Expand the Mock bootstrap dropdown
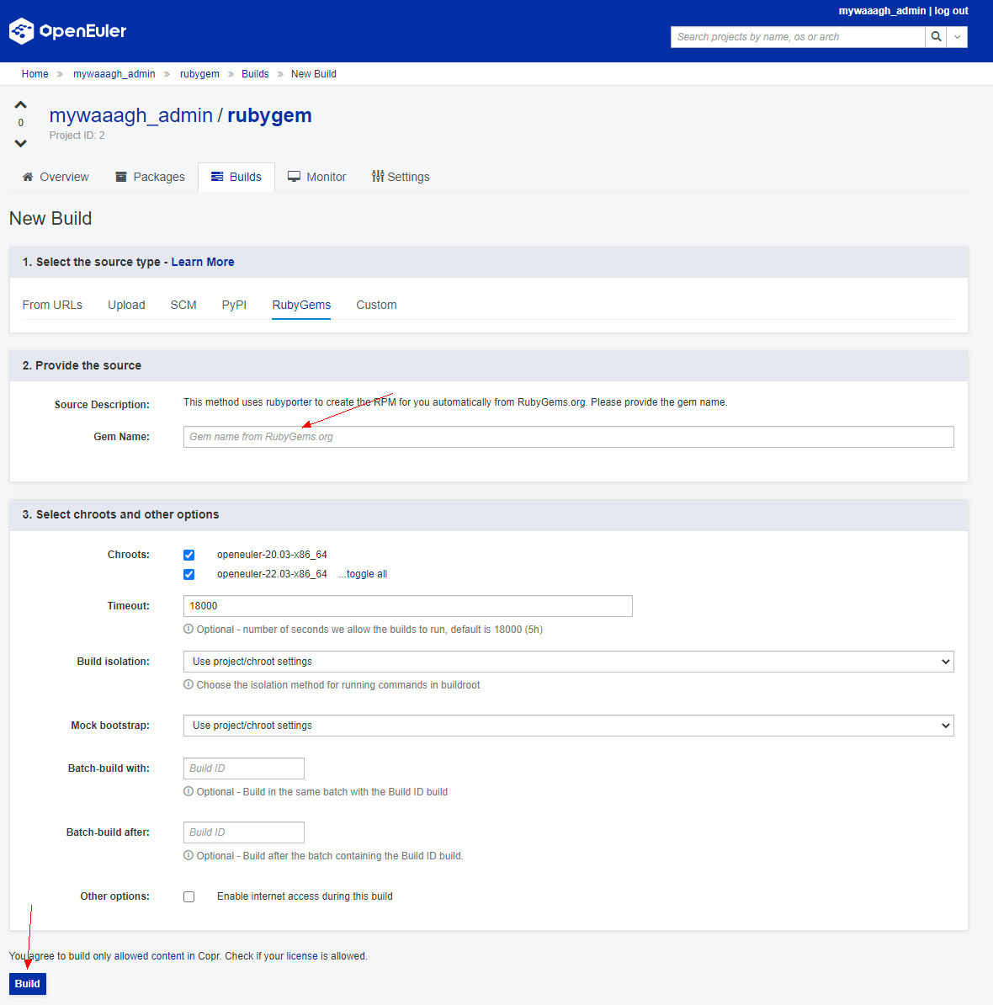Viewport: 993px width, 1005px height. point(568,726)
